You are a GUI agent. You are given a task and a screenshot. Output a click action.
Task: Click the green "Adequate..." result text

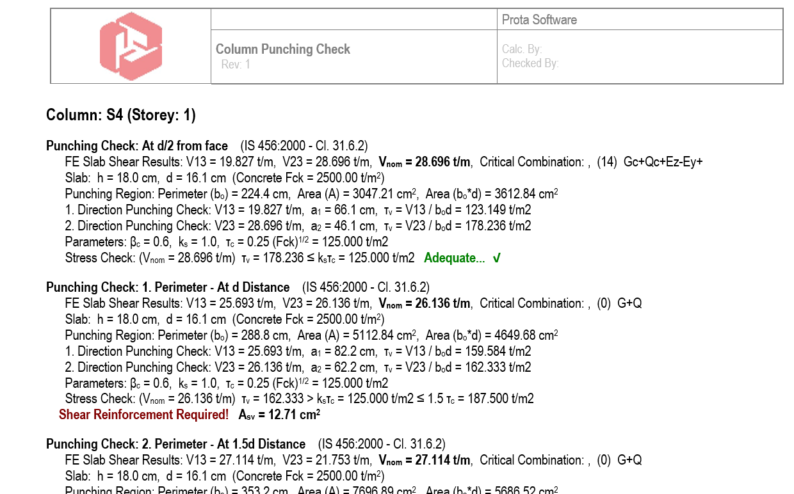pos(454,258)
